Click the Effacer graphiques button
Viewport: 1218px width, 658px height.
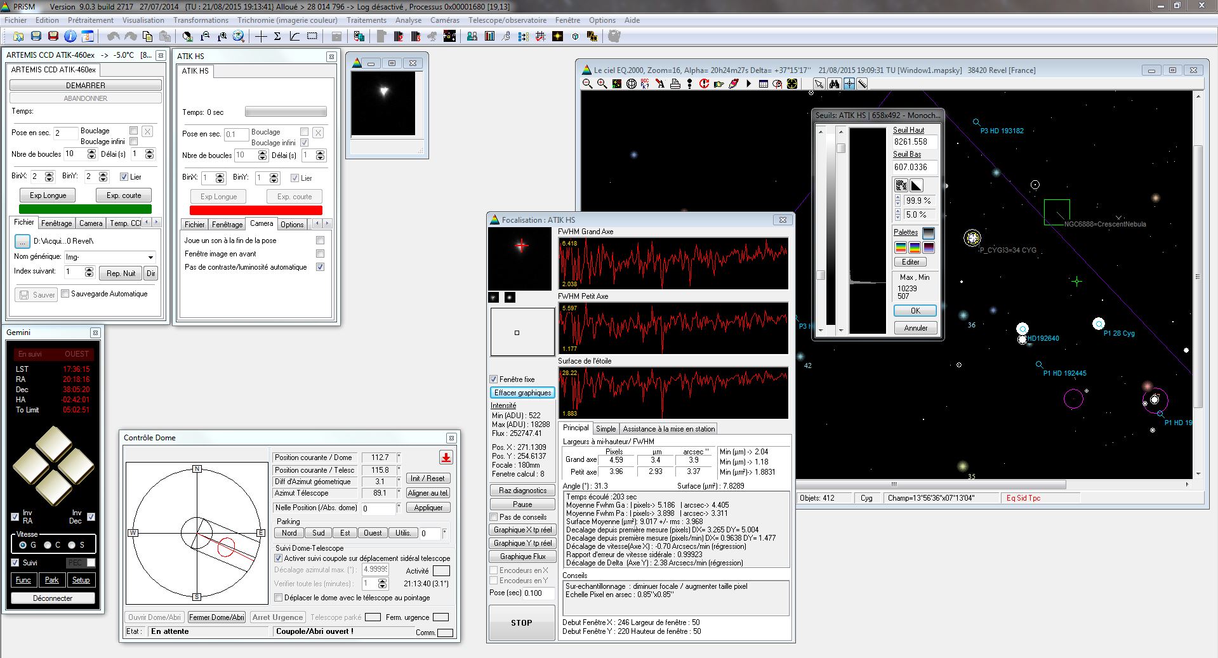[522, 393]
